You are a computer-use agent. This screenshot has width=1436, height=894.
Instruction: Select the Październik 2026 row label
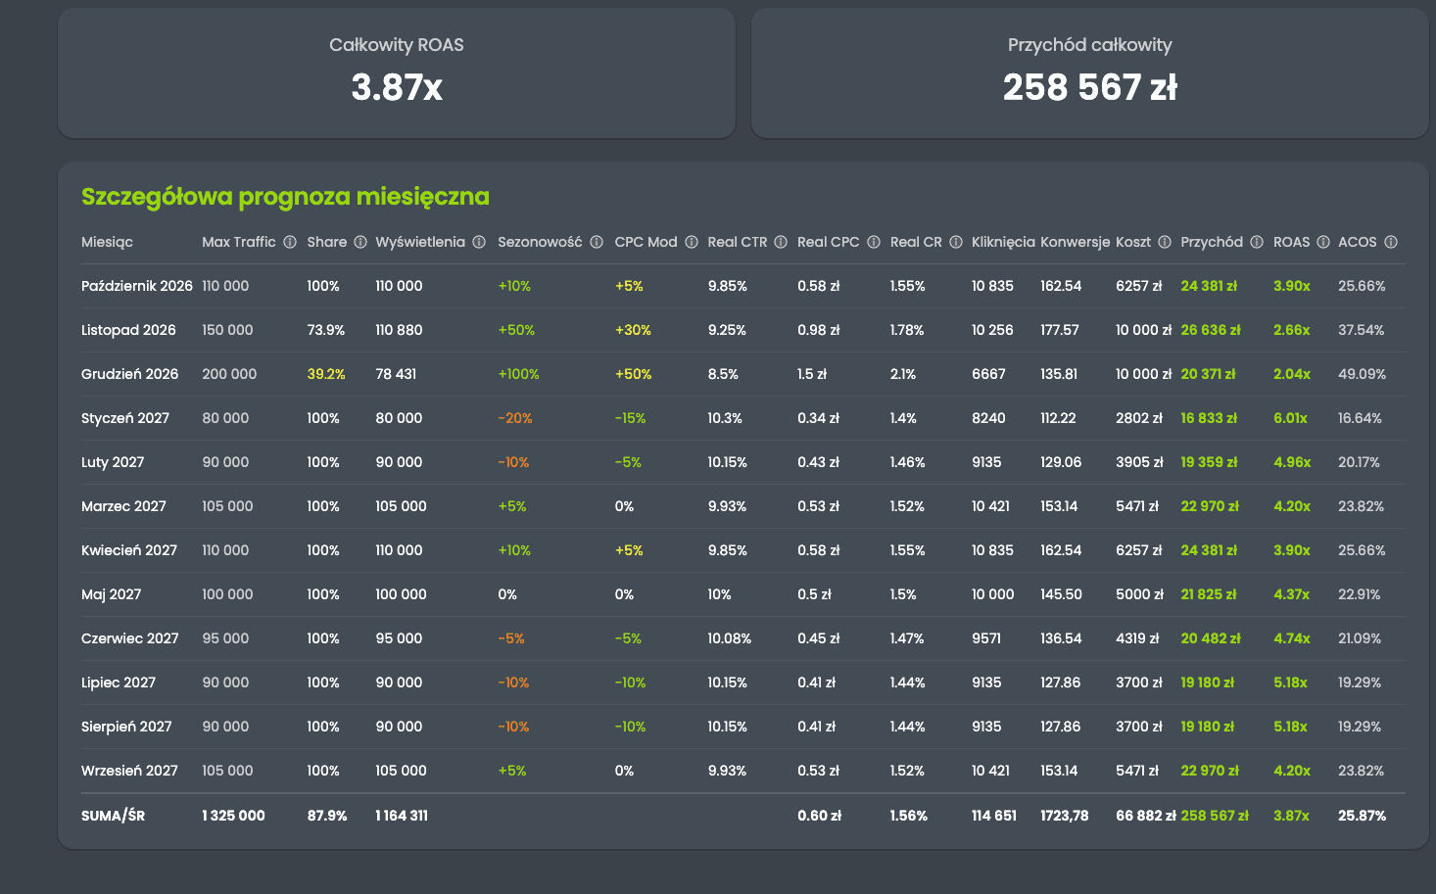(137, 286)
